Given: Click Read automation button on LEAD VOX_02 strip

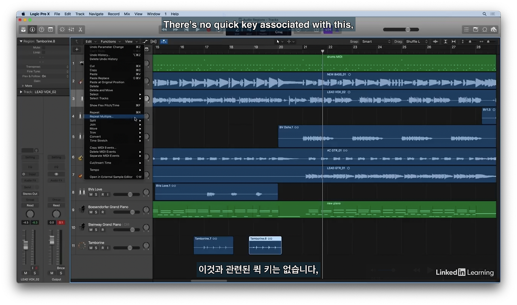Looking at the screenshot, I should click(30, 205).
